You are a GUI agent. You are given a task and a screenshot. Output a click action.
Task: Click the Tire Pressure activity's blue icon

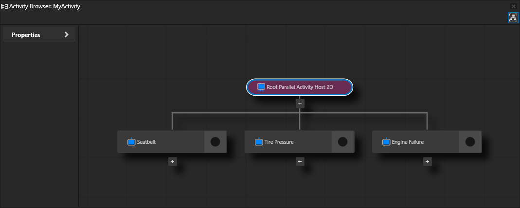[259, 142]
